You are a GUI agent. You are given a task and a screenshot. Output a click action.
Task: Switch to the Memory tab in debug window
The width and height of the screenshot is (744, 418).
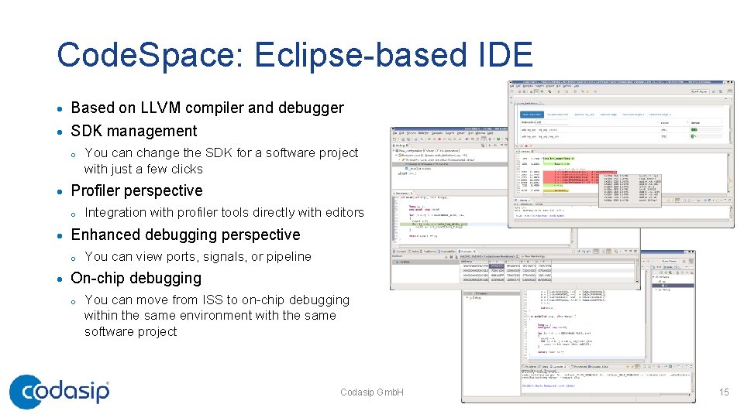[x=466, y=251]
